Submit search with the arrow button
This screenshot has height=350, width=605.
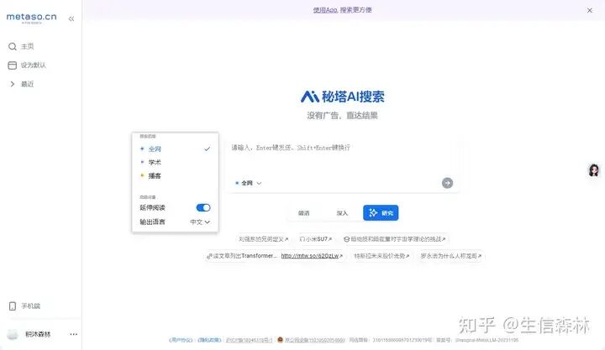coord(448,183)
